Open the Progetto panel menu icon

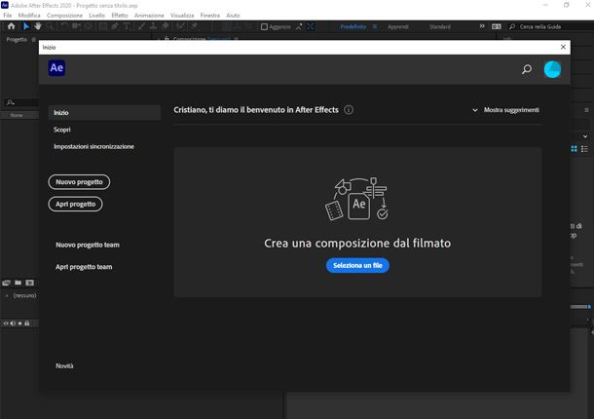point(33,39)
